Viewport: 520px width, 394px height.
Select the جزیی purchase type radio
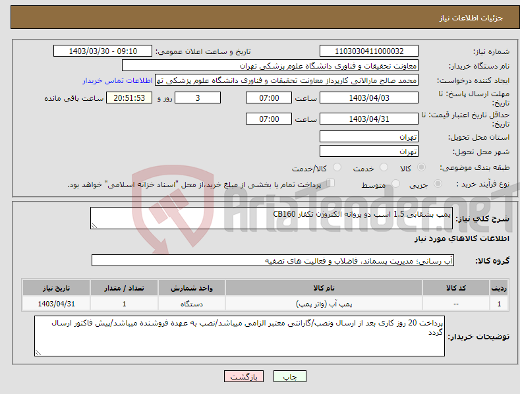click(438, 183)
